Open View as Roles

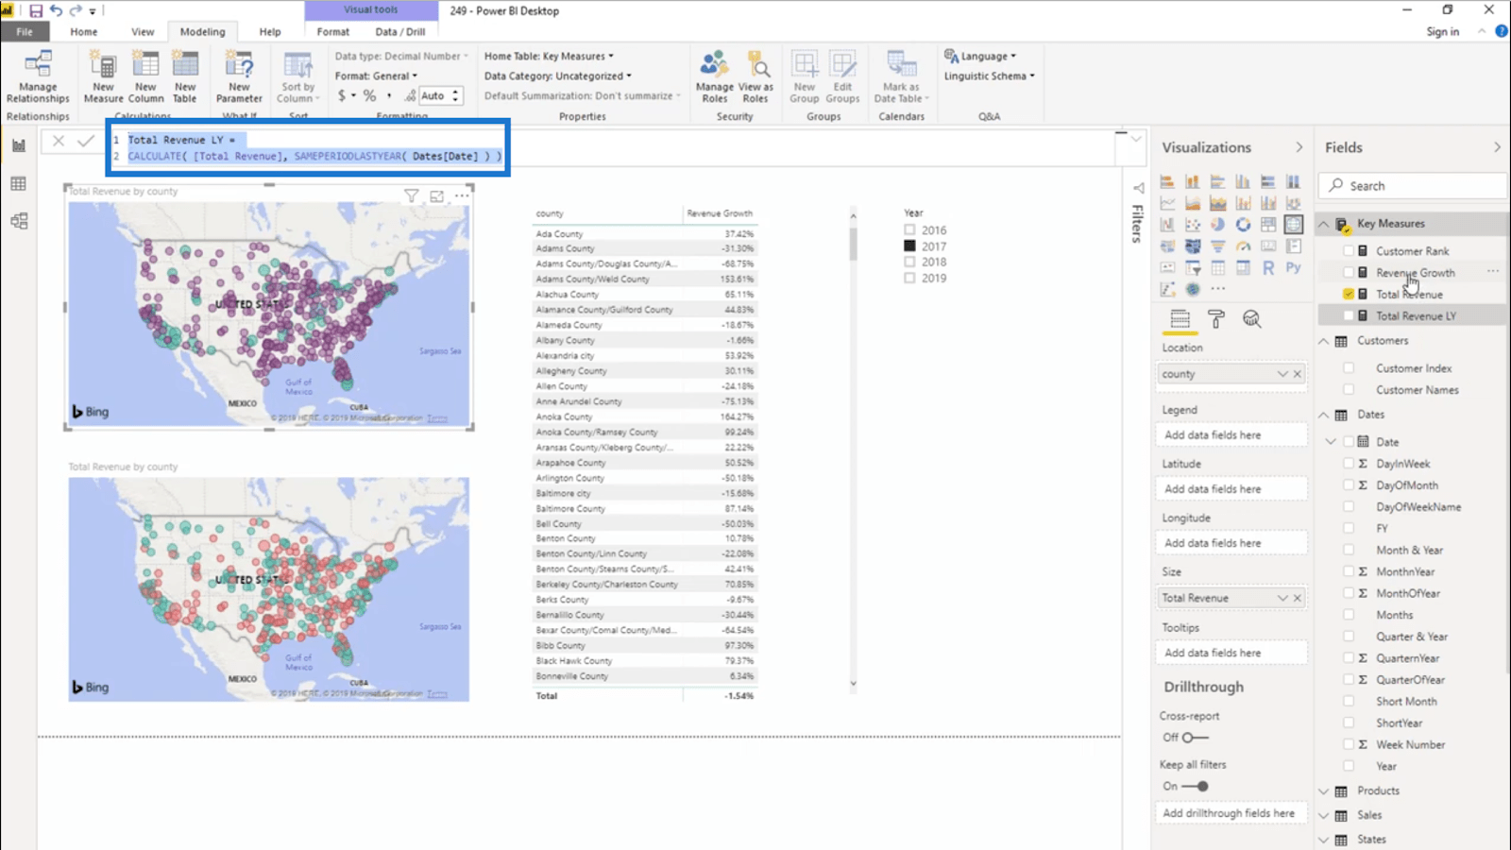pos(755,77)
